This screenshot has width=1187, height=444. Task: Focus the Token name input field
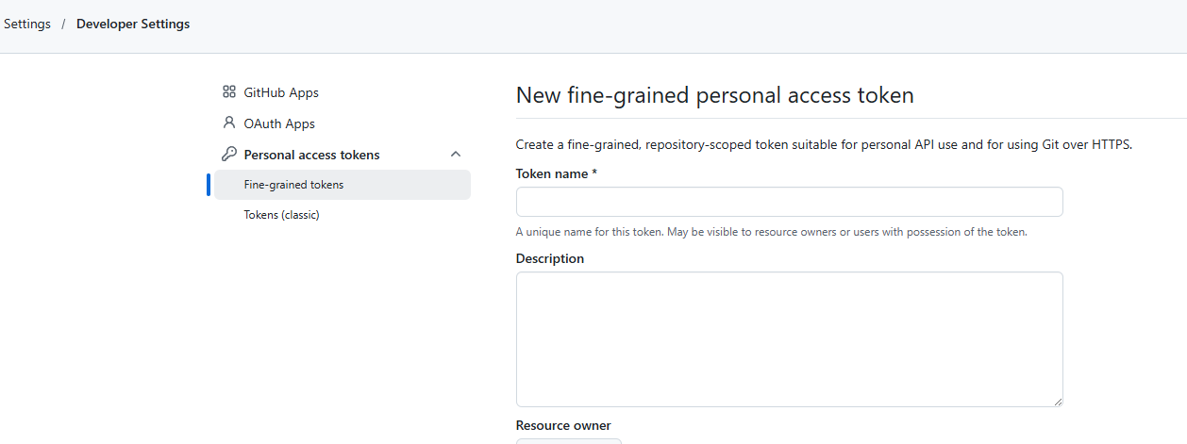790,202
